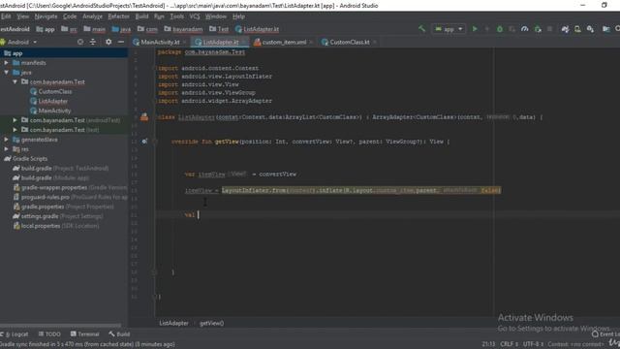Open the Refactor menu
620x349 pixels.
coord(118,16)
